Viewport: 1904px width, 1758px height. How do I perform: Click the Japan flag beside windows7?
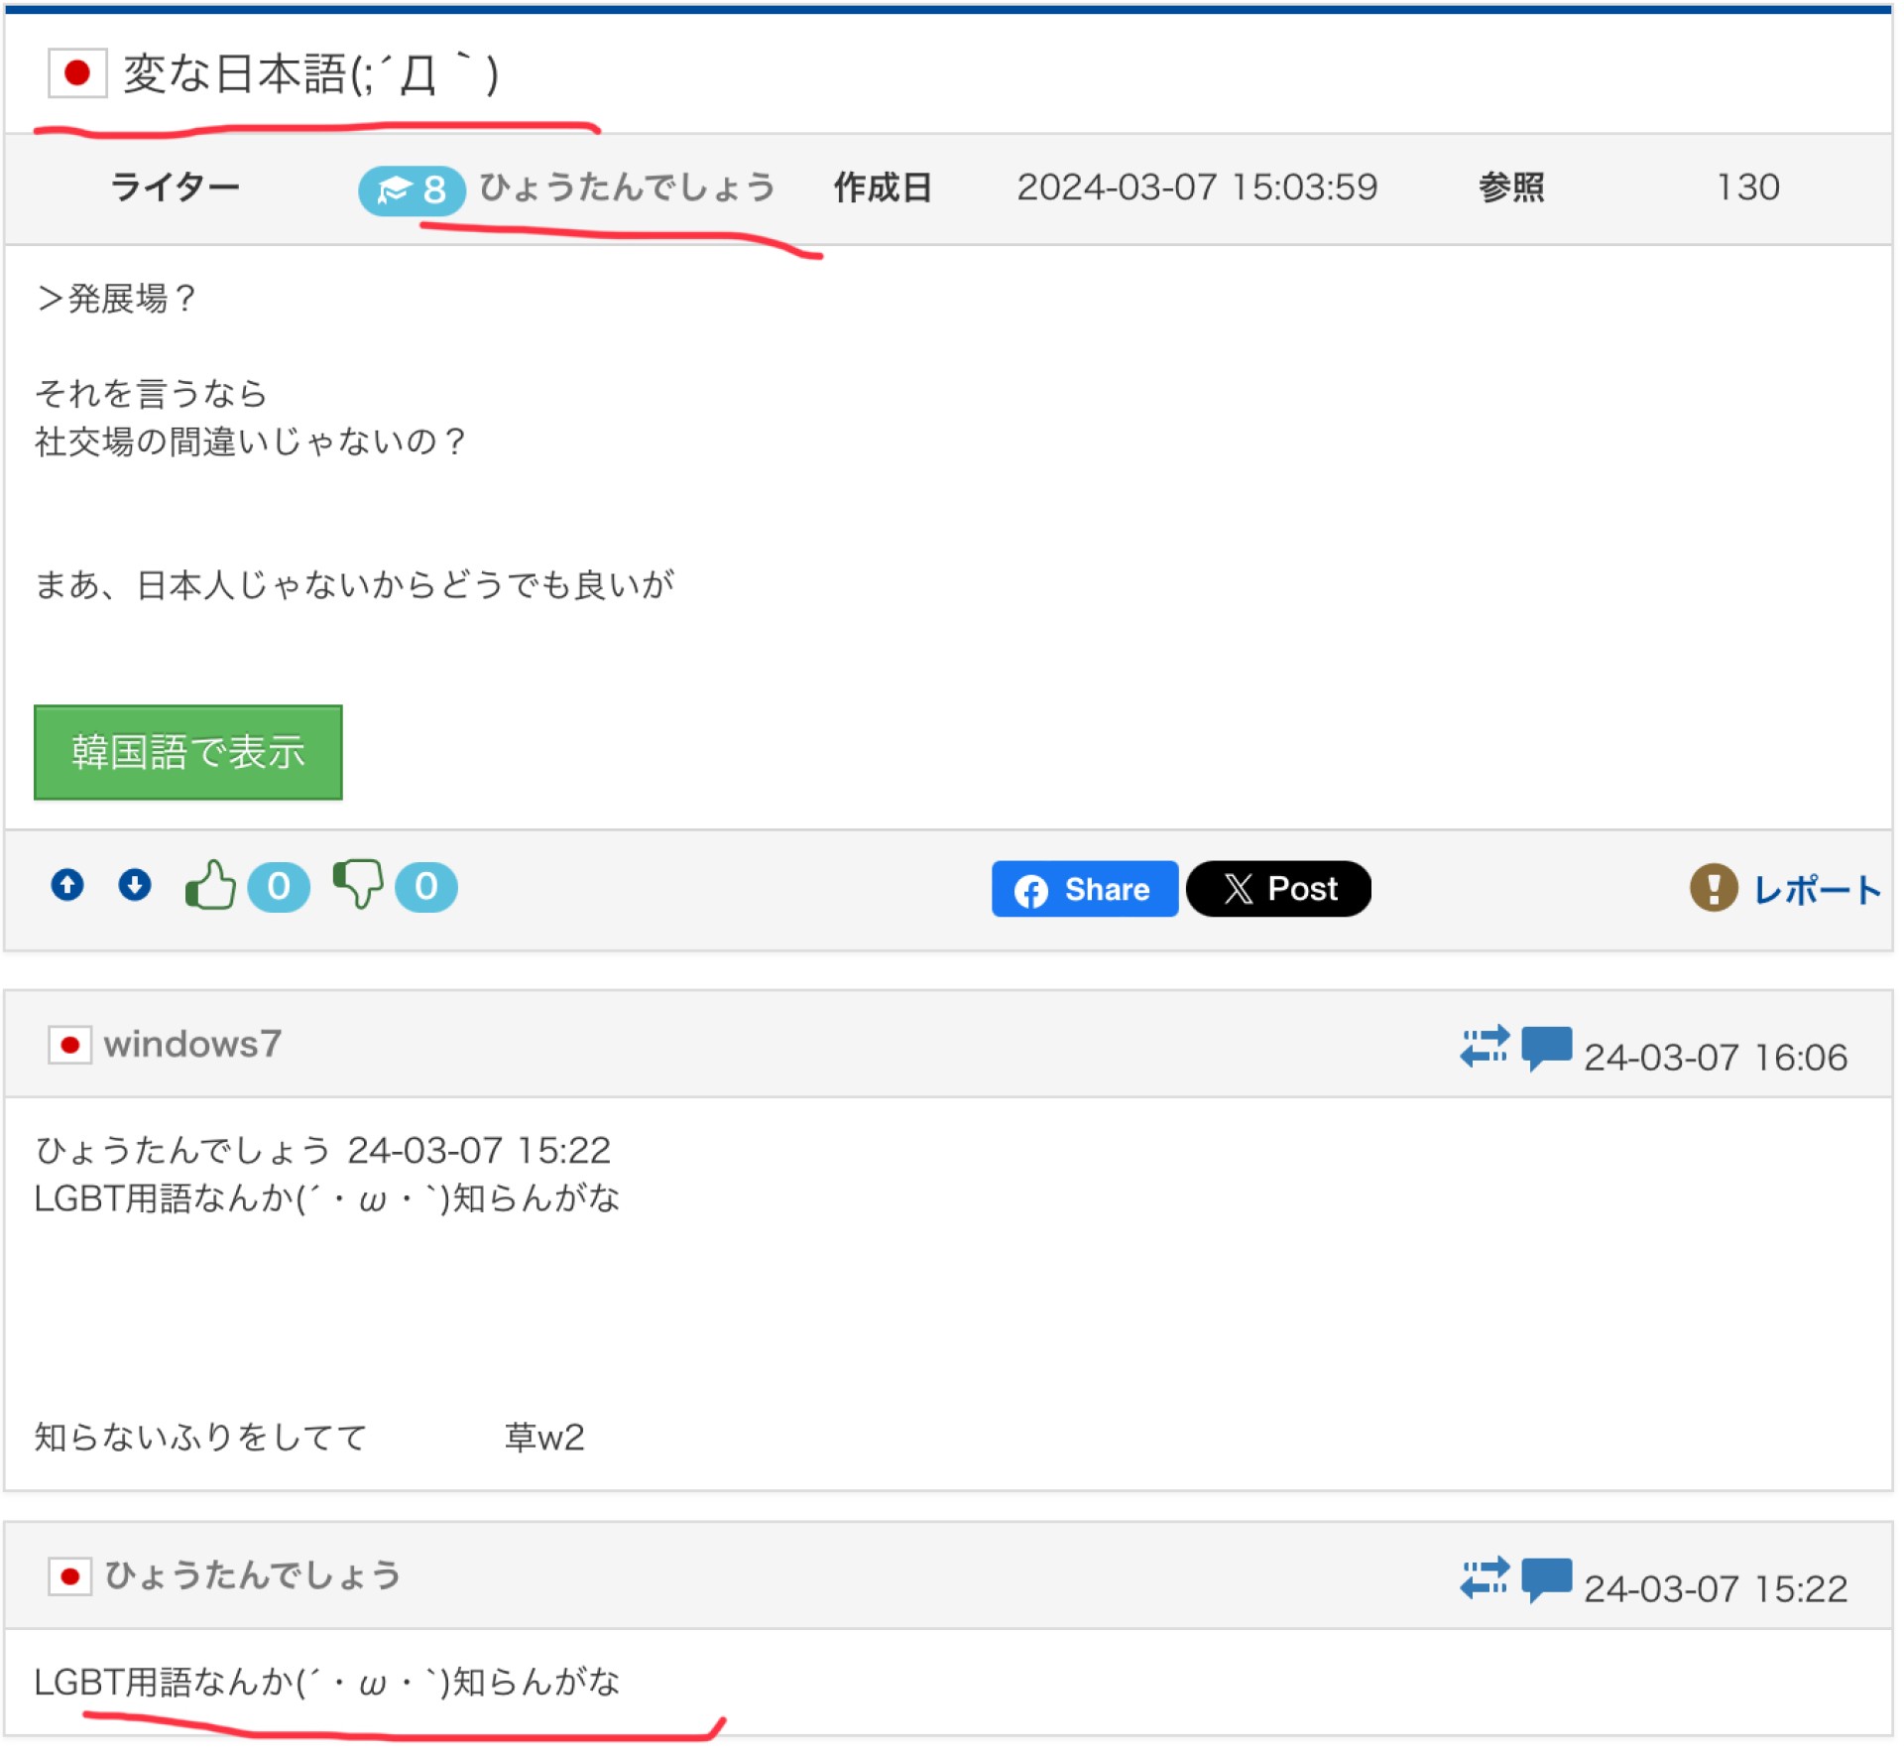[69, 1045]
